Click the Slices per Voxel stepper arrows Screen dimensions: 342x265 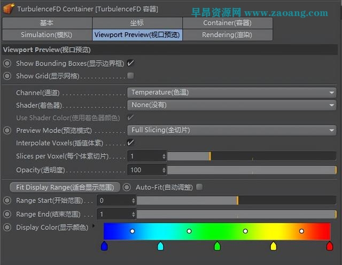click(x=164, y=156)
